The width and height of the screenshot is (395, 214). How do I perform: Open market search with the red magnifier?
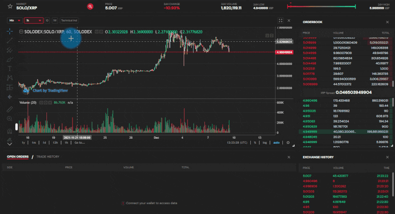pos(90,6)
